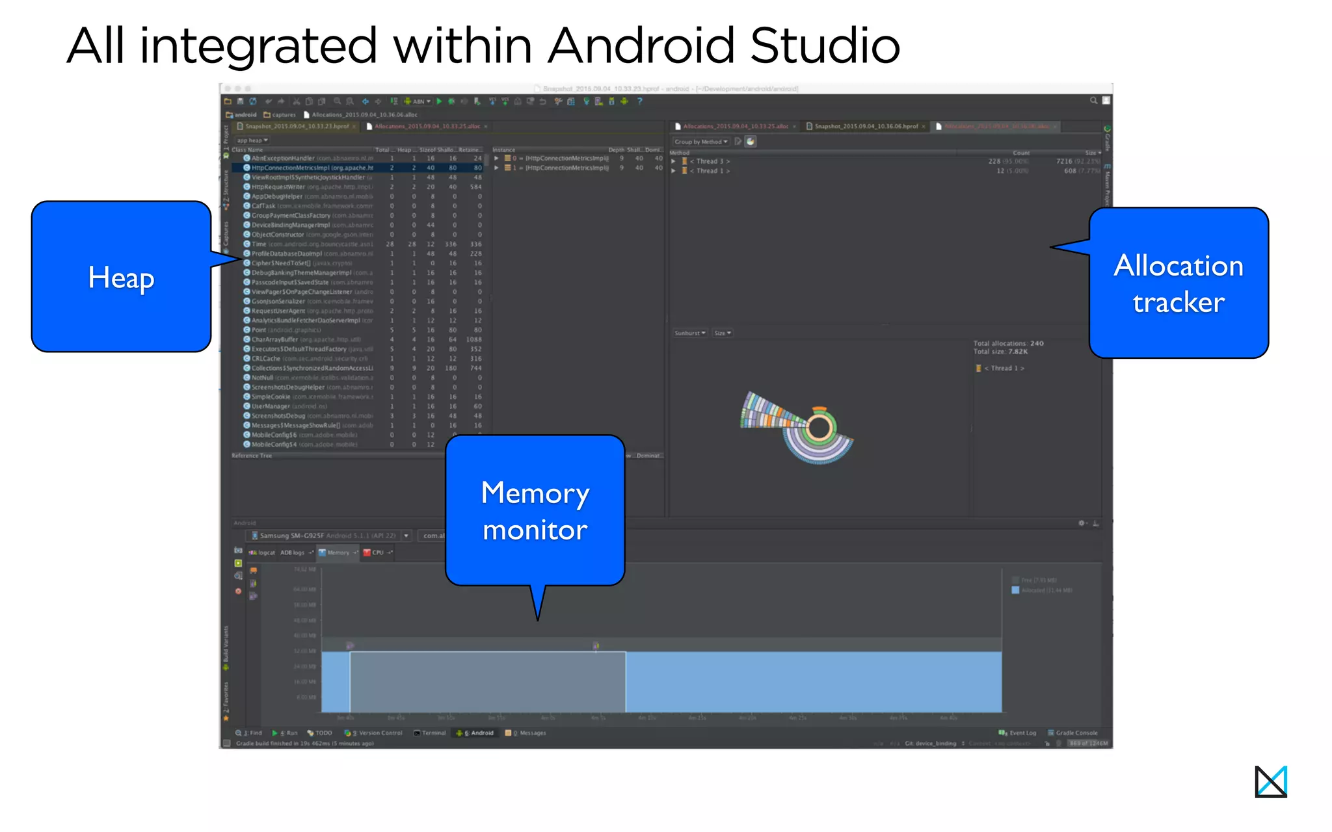This screenshot has width=1332, height=832.
Task: Click the Save All toolbar icon
Action: click(240, 101)
